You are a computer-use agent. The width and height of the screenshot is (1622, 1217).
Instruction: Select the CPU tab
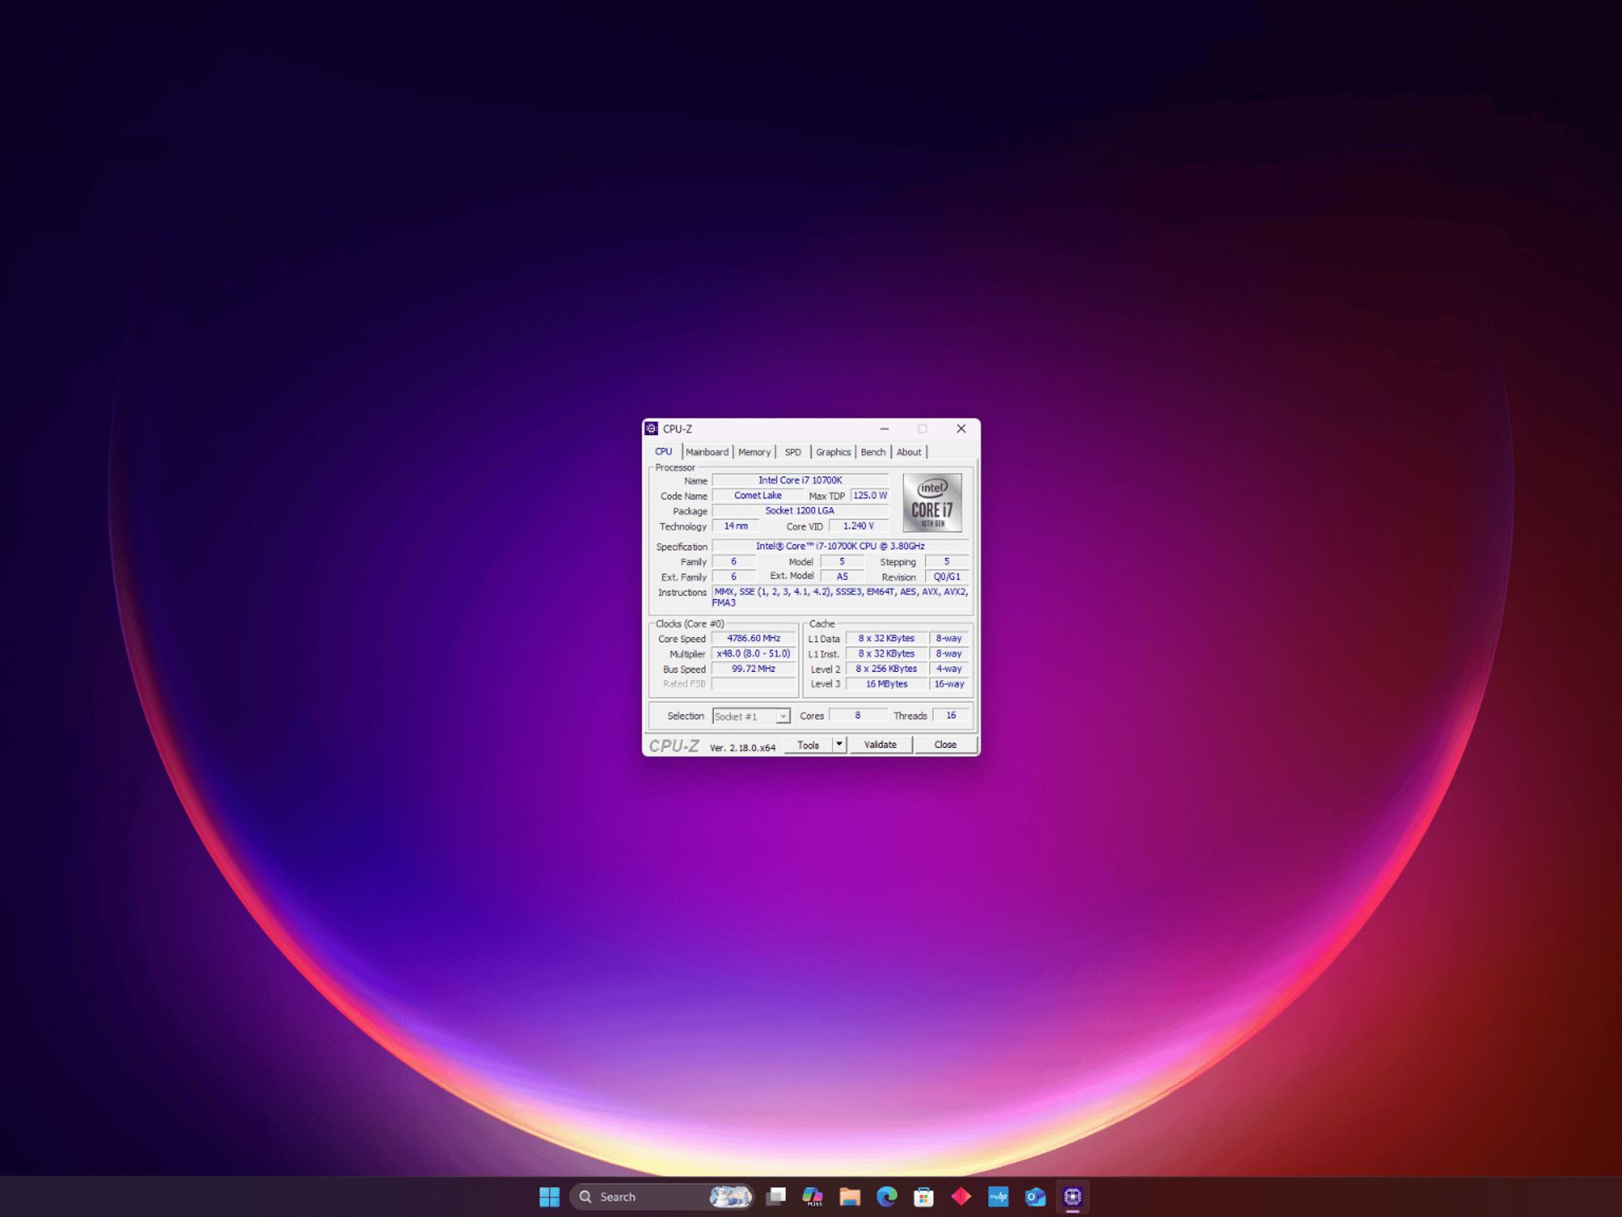664,452
